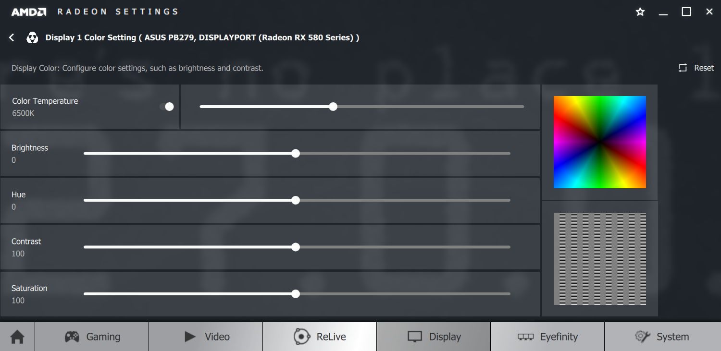
Task: Click the Brightness slider handle
Action: tap(296, 154)
